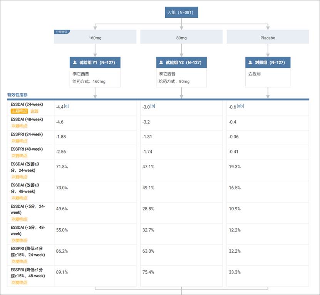
Task: Click the 49.1% value cell
Action: (x=181, y=192)
